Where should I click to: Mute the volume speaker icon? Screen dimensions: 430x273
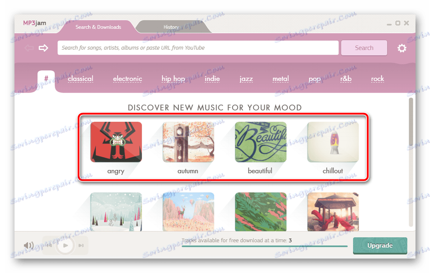pyautogui.click(x=29, y=245)
